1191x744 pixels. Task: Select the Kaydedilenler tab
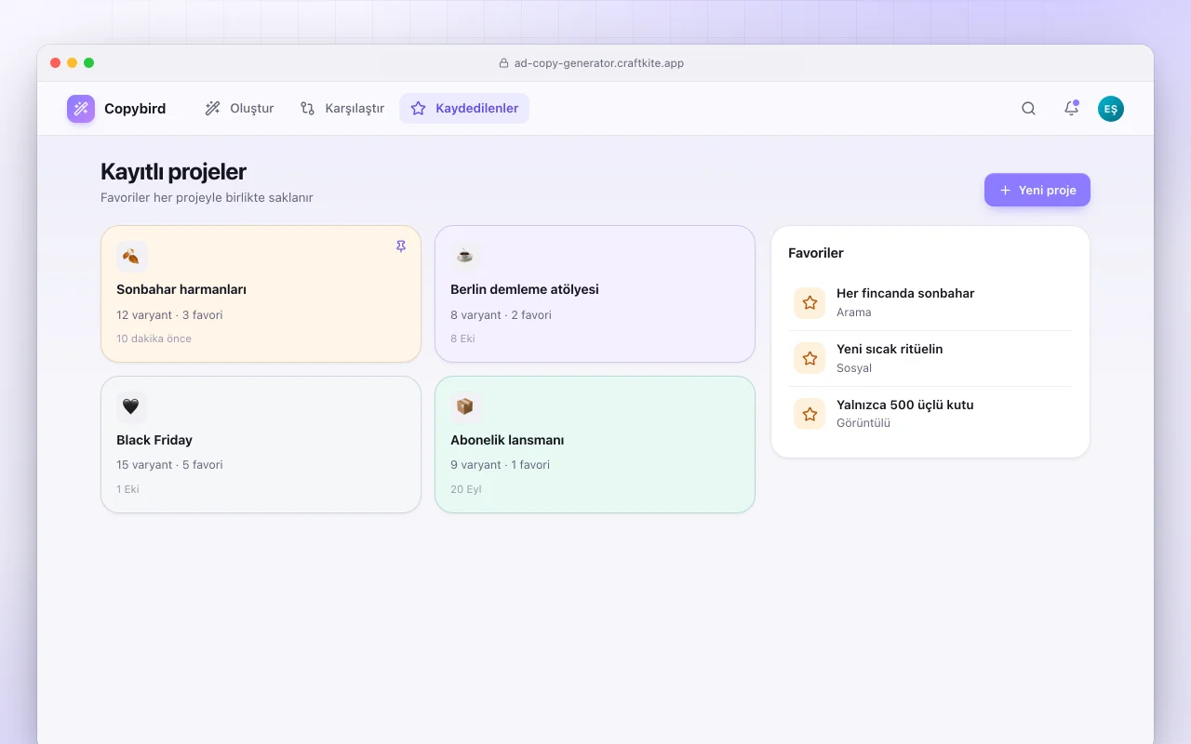click(x=464, y=109)
